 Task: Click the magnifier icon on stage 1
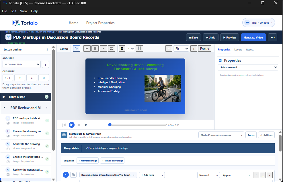(x=73, y=175)
